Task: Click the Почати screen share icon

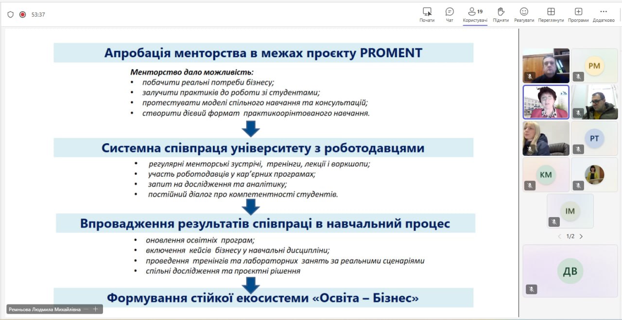Action: coord(427,12)
